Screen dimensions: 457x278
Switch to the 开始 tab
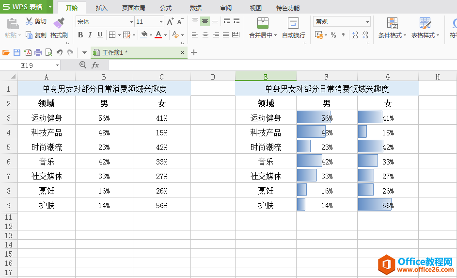pyautogui.click(x=72, y=8)
